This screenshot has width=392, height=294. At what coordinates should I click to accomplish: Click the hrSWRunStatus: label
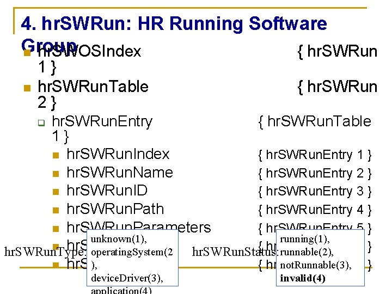pos(236,252)
